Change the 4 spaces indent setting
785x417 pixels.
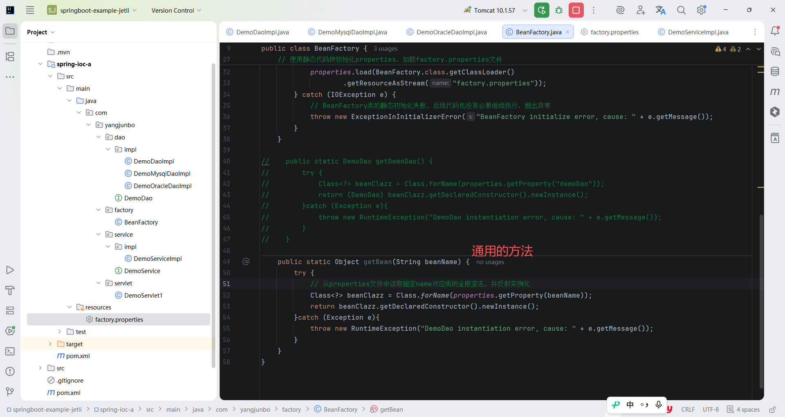743,410
